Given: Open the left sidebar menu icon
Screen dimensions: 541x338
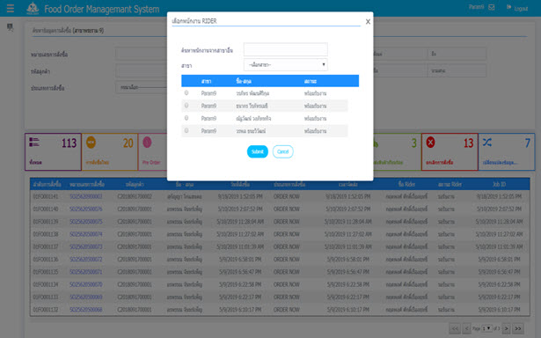Looking at the screenshot, I should [x=10, y=27].
